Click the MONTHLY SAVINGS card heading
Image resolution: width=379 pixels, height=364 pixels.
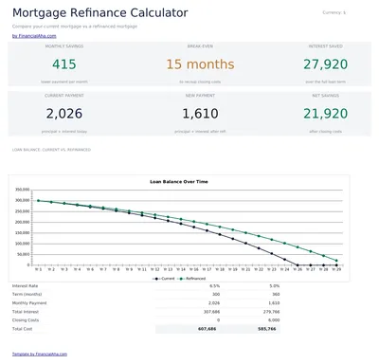[x=64, y=46]
